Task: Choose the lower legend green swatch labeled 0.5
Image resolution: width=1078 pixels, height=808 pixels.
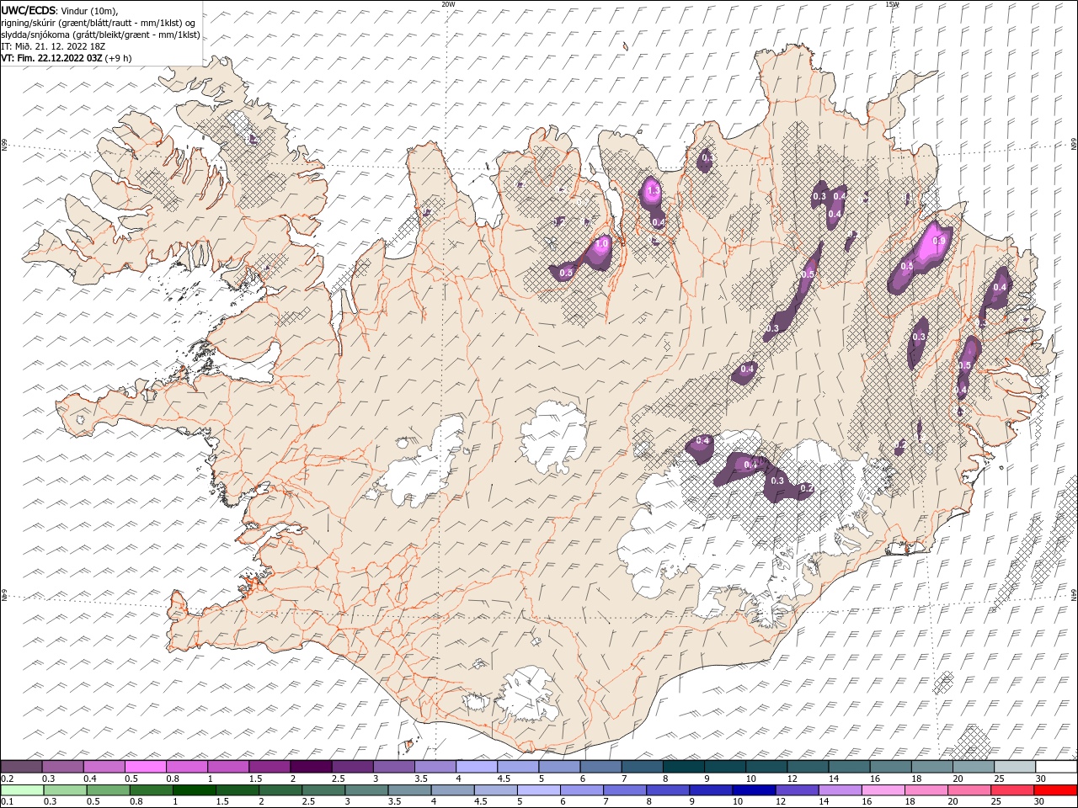Action: [108, 790]
